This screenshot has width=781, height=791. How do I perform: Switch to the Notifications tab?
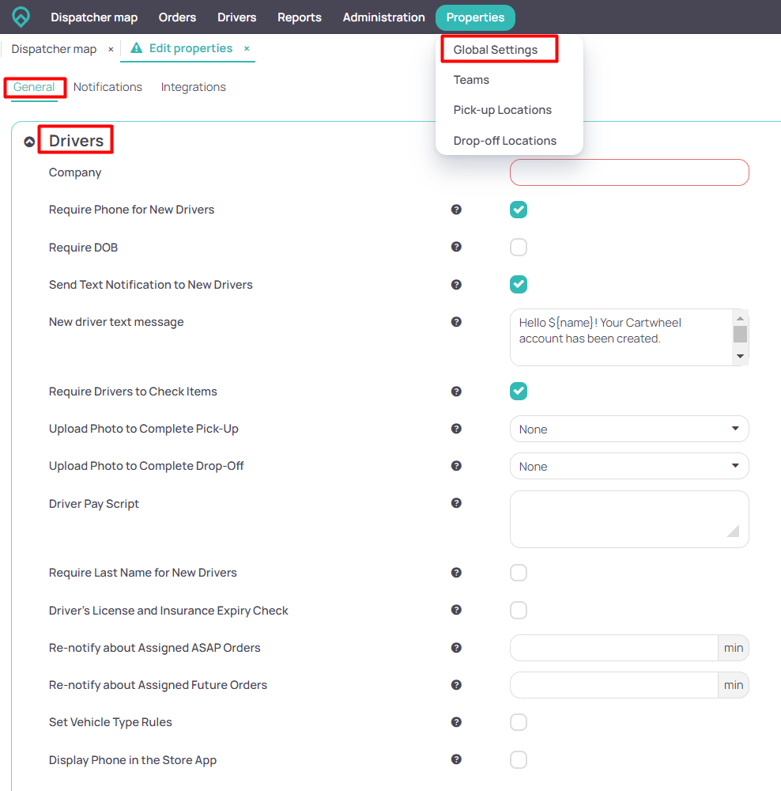108,87
